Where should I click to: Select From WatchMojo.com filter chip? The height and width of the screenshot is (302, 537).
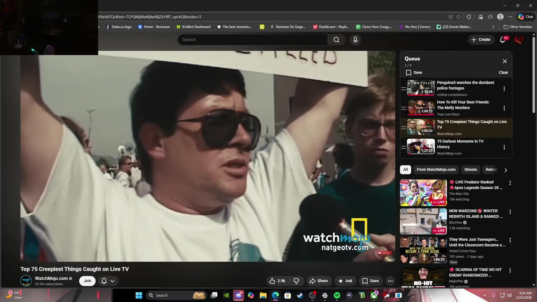pos(436,169)
